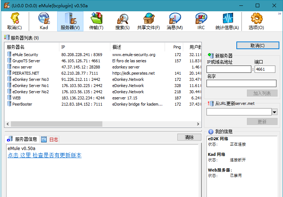The height and width of the screenshot is (197, 283).
Task: Click the 清除 clear button
Action: (189, 137)
